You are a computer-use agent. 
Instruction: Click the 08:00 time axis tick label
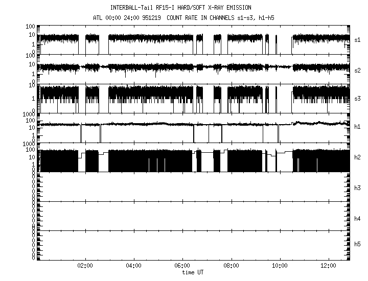coord(231,266)
